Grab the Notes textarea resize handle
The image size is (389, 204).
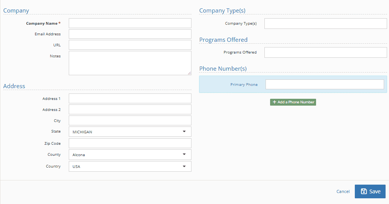click(189, 73)
